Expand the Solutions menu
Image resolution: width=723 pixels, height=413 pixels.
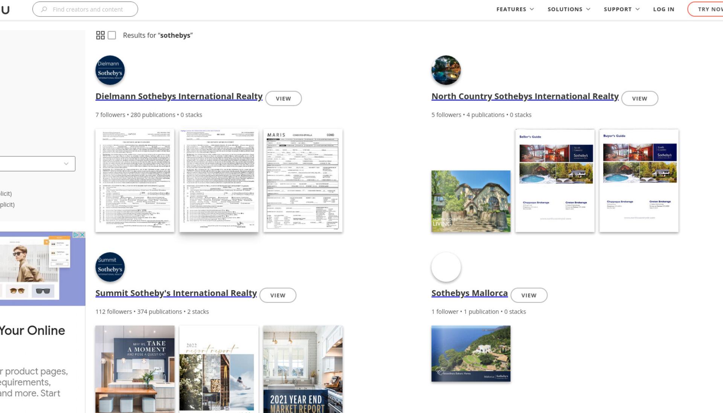pyautogui.click(x=569, y=9)
